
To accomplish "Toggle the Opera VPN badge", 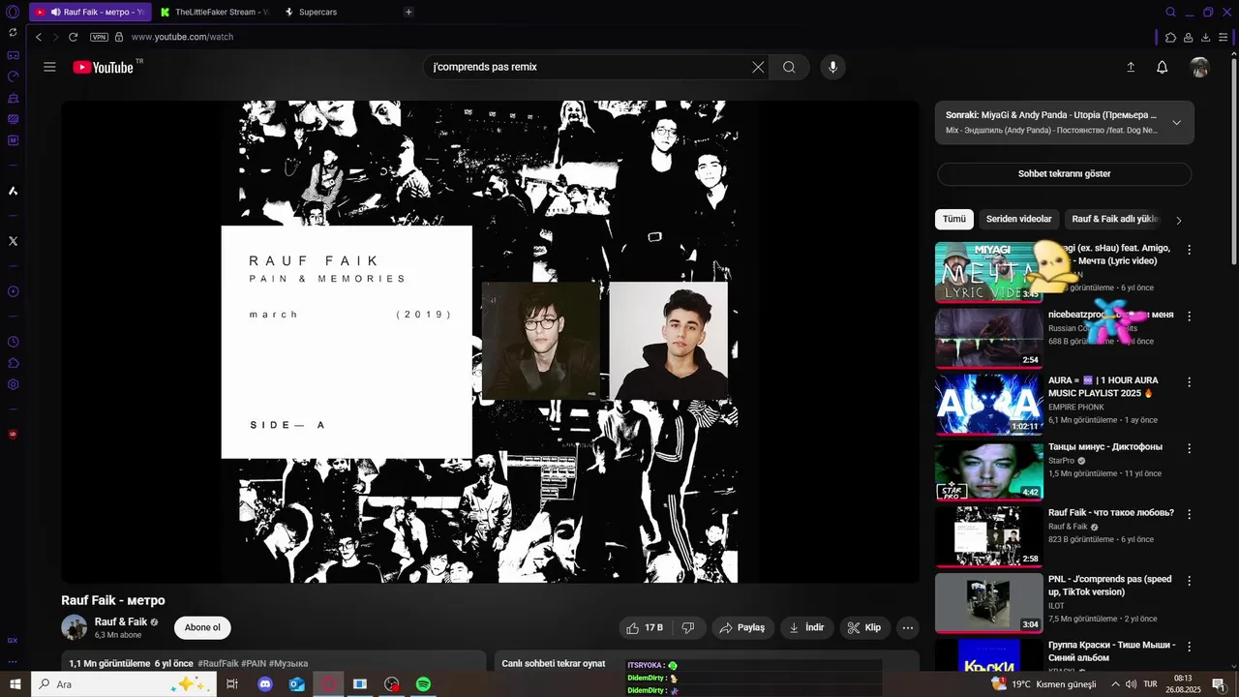I will (x=99, y=37).
